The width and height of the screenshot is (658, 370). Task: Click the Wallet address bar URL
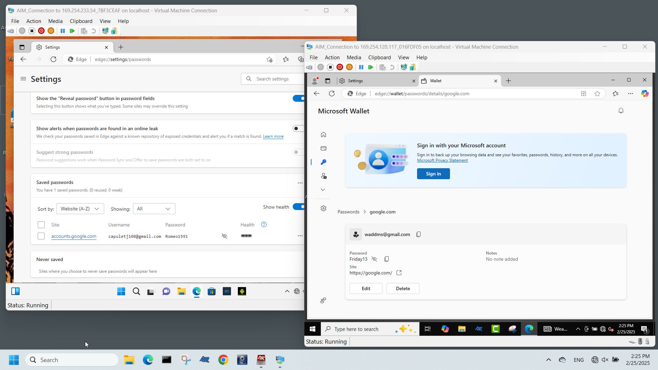422,94
